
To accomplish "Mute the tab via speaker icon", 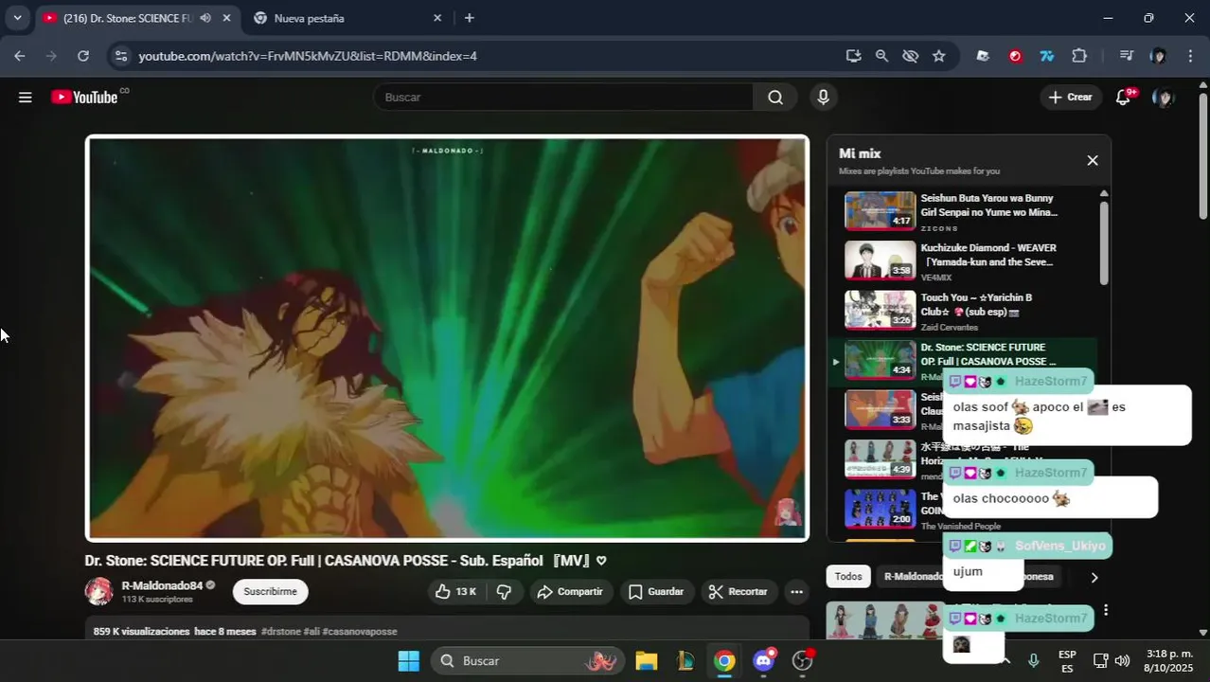I will [x=205, y=18].
